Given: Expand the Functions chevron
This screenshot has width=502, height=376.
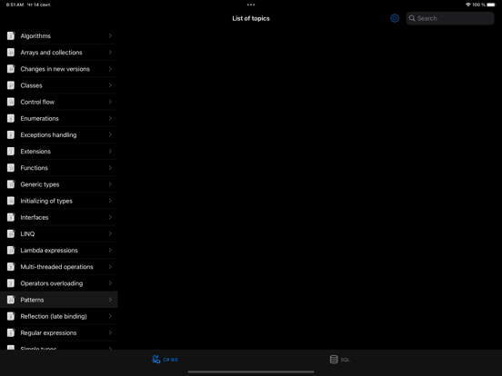Looking at the screenshot, I should [110, 168].
